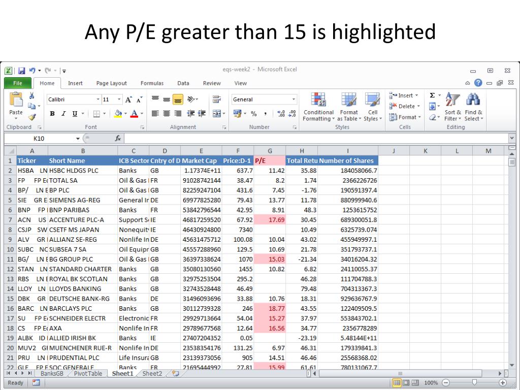Open Format as Table gallery
This screenshot has height=390, width=520.
[x=349, y=107]
